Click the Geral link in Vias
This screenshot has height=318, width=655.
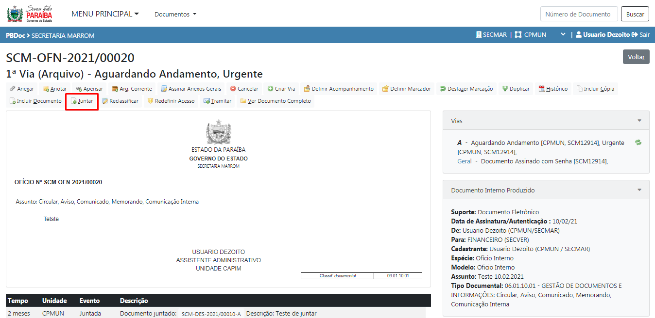coord(464,161)
